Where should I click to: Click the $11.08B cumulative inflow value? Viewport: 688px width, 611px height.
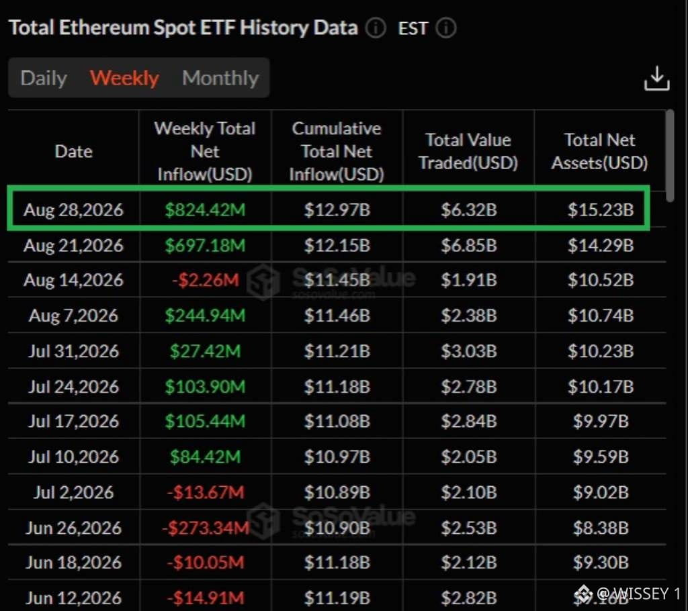click(337, 422)
